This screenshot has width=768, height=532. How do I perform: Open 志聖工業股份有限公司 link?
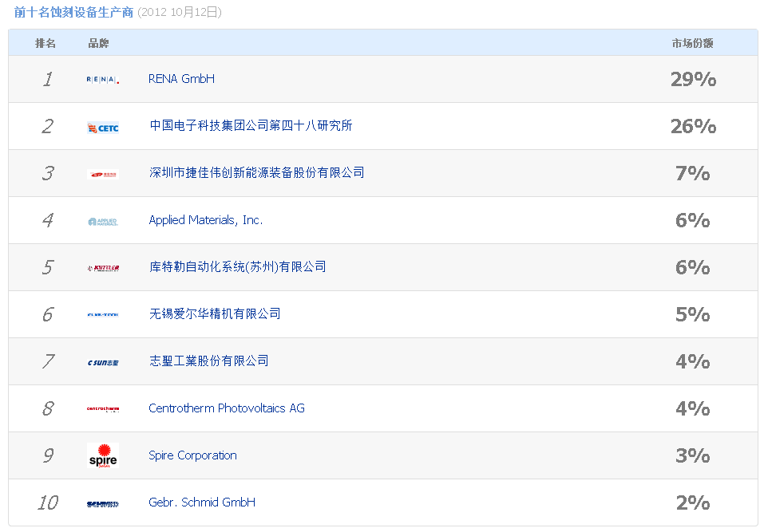[208, 361]
